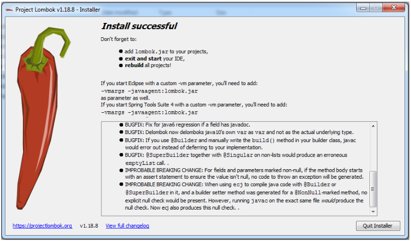Click the changelog scrollbar down arrow

[x=373, y=212]
